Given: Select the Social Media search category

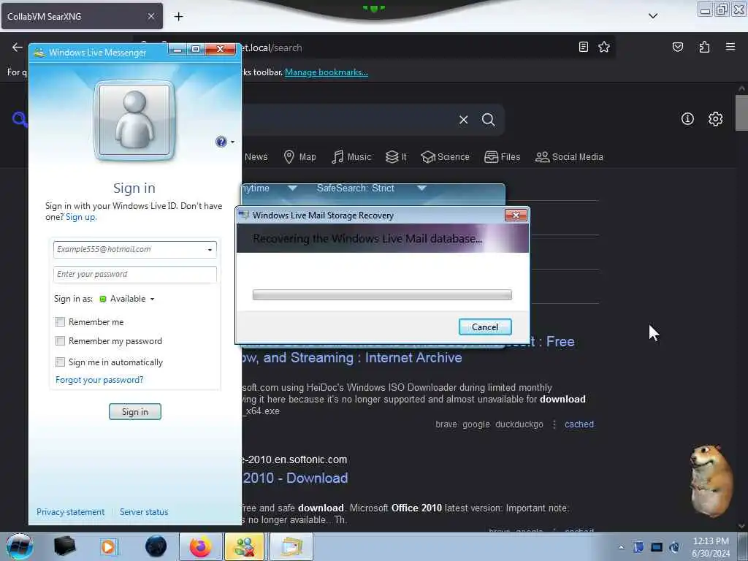Looking at the screenshot, I should [x=569, y=157].
